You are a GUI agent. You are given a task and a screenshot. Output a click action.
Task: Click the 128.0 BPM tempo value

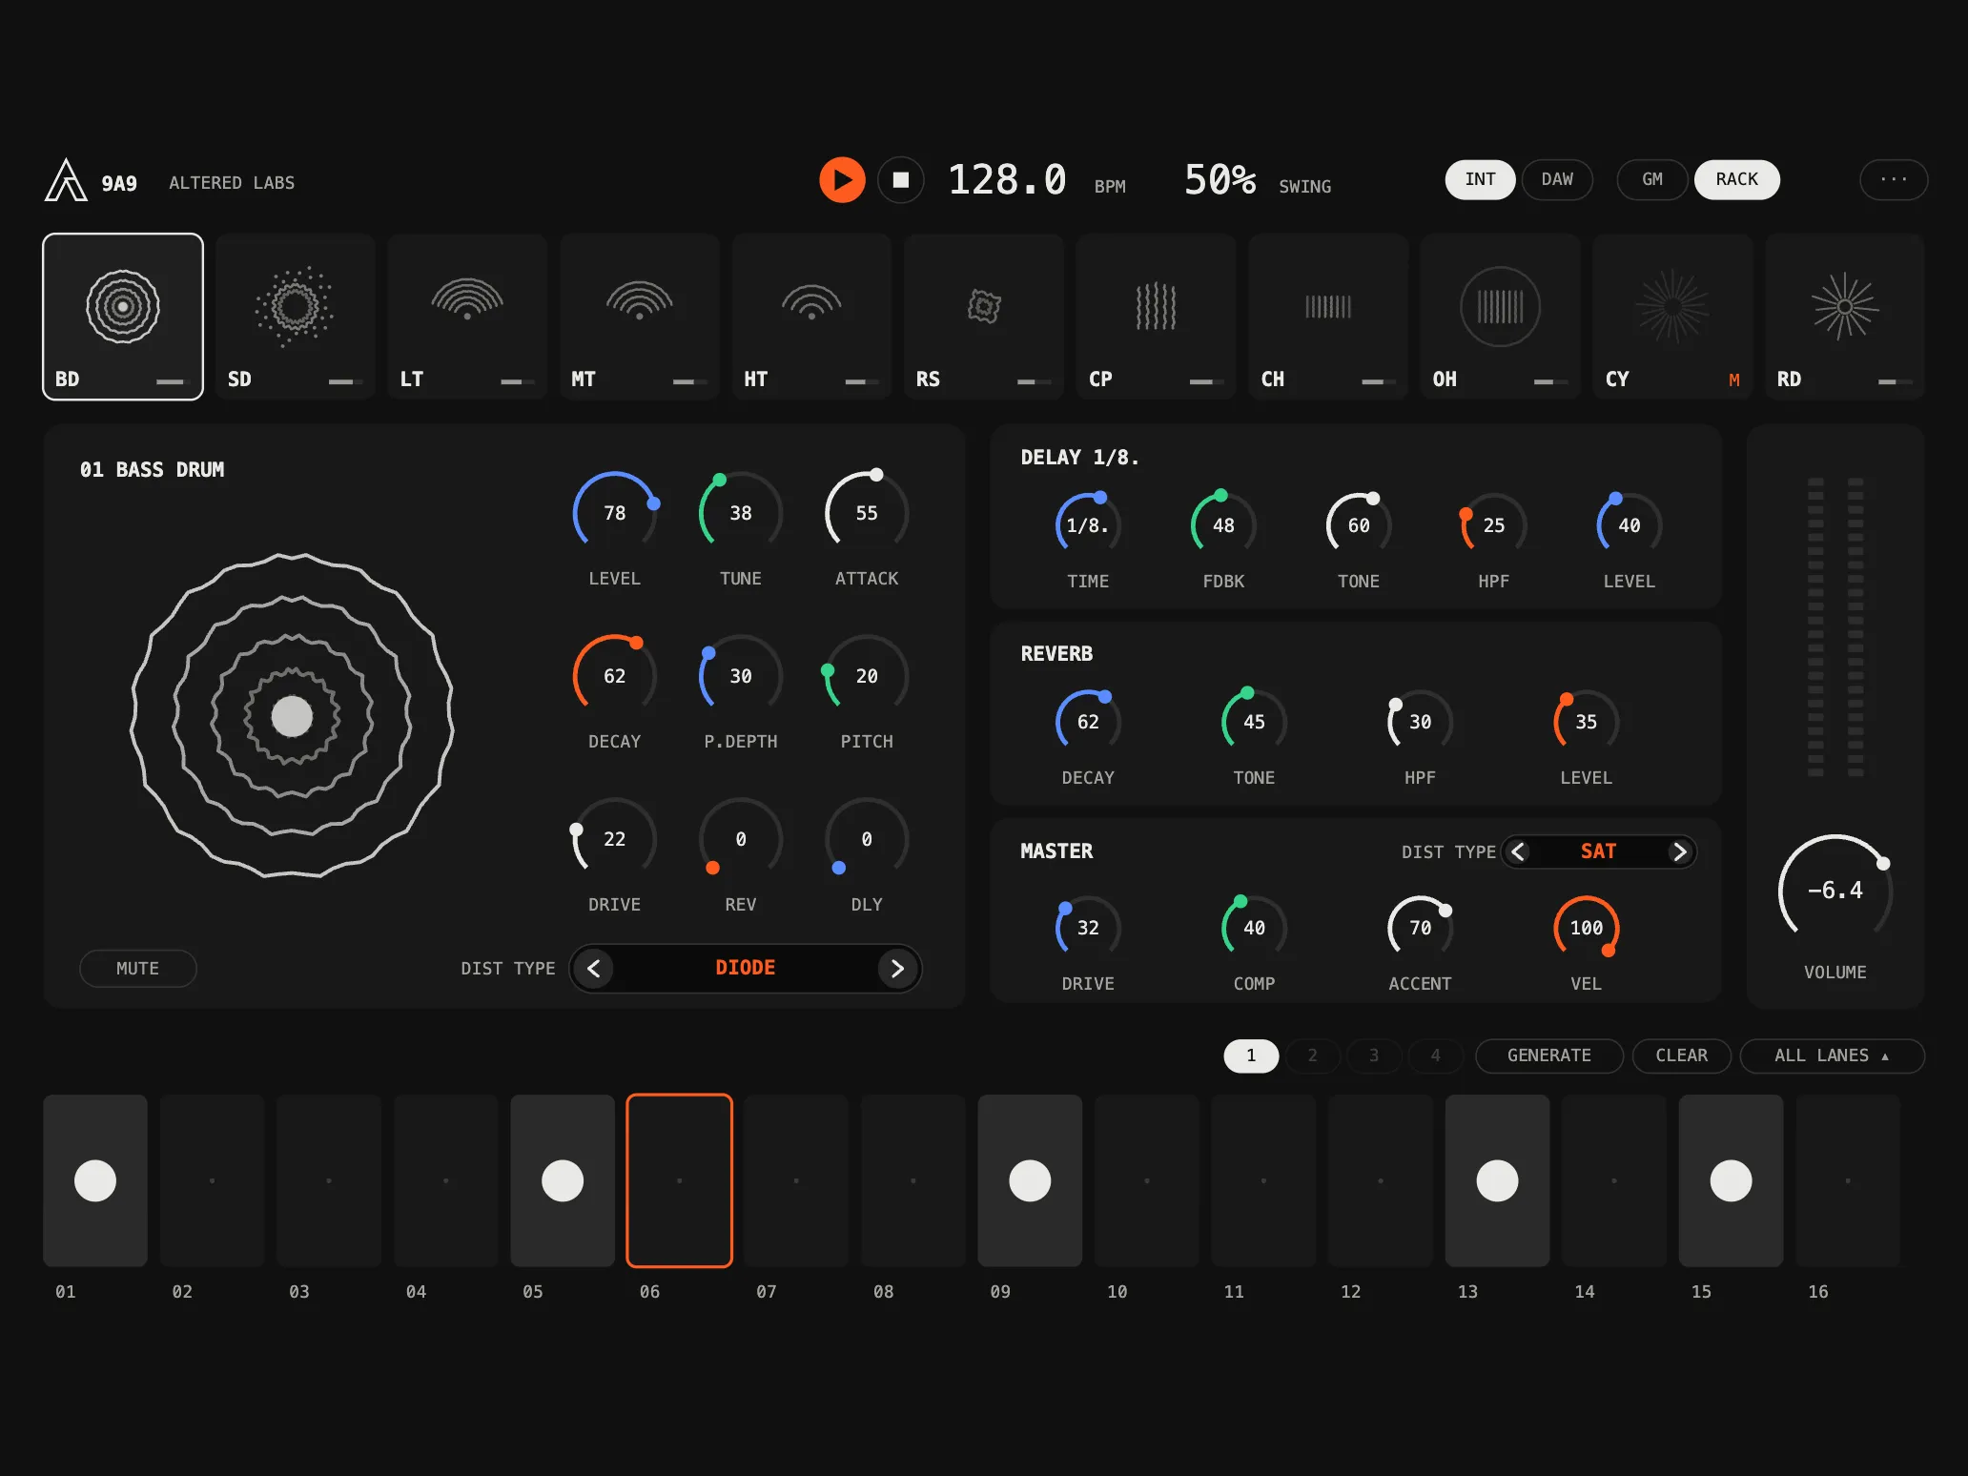pos(1007,179)
